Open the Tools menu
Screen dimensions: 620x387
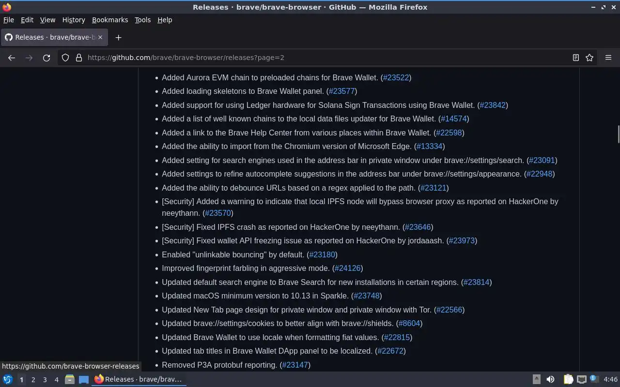(142, 20)
